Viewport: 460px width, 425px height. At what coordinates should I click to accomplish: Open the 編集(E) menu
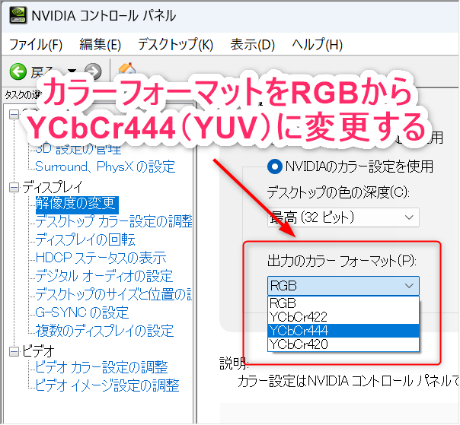(x=100, y=45)
